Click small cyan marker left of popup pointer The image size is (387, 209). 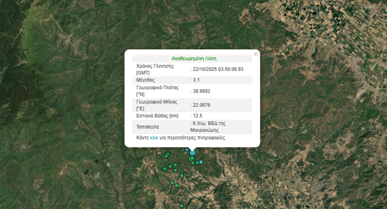point(187,150)
